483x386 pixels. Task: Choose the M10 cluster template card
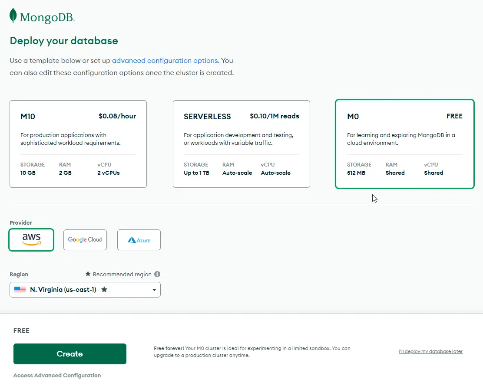click(x=78, y=144)
